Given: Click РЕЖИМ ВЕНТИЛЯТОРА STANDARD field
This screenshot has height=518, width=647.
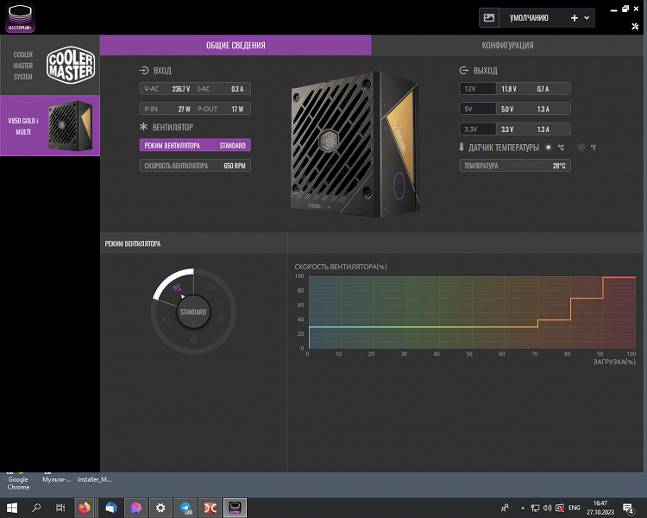Looking at the screenshot, I should [x=195, y=145].
